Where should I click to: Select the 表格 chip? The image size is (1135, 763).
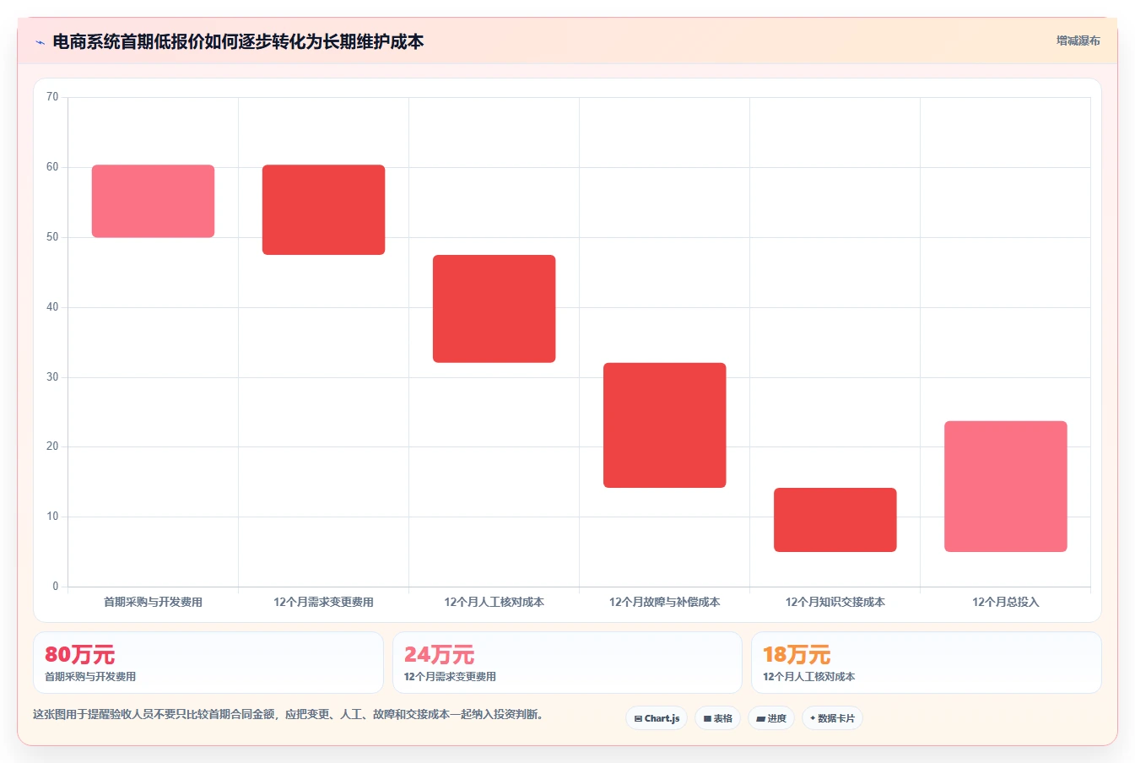718,718
